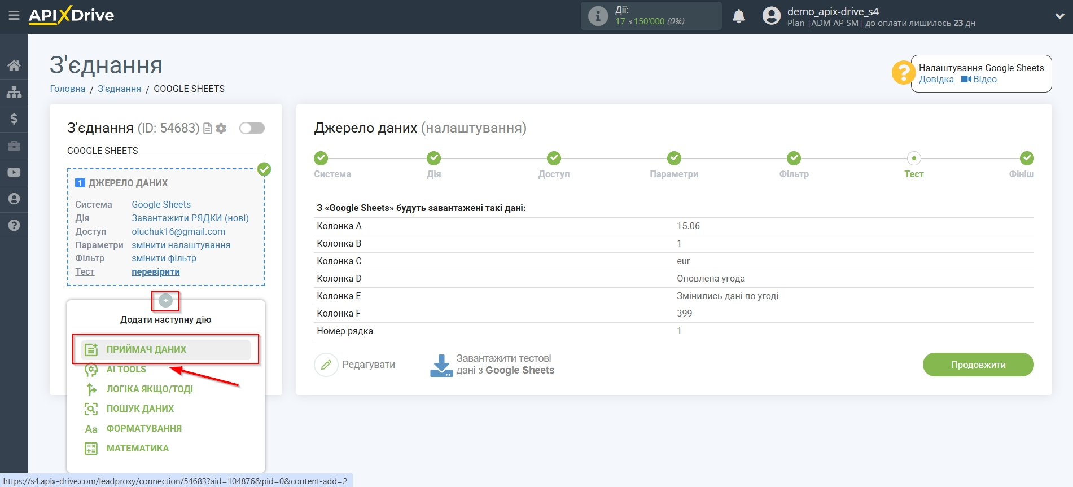1073x487 pixels.
Task: Click the ФОРМАТУВАННЯ Aa icon
Action: 91,429
